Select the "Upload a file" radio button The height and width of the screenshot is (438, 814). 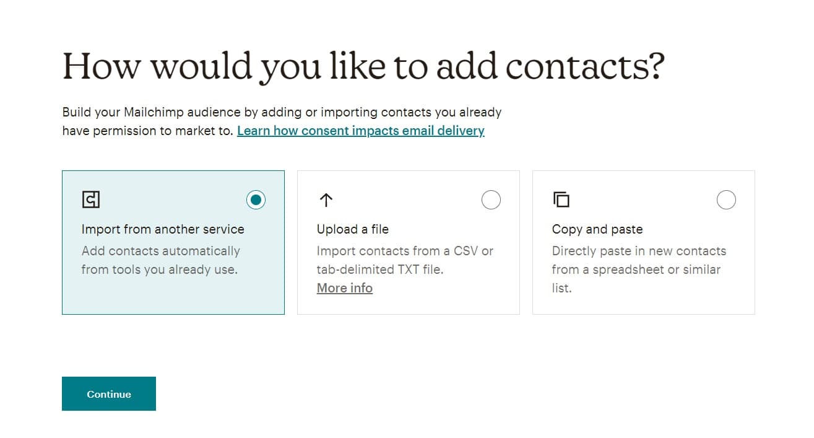[x=491, y=199]
